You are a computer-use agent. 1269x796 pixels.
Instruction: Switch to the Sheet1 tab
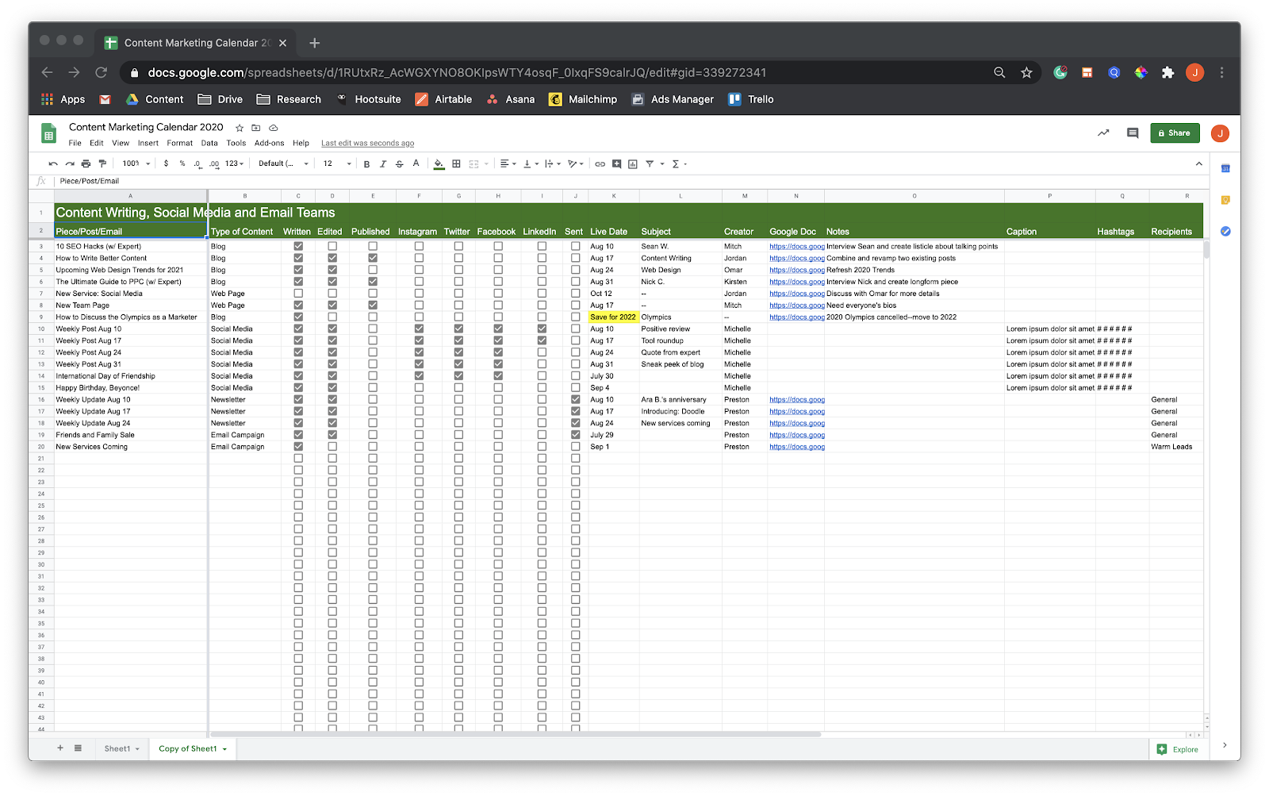117,748
